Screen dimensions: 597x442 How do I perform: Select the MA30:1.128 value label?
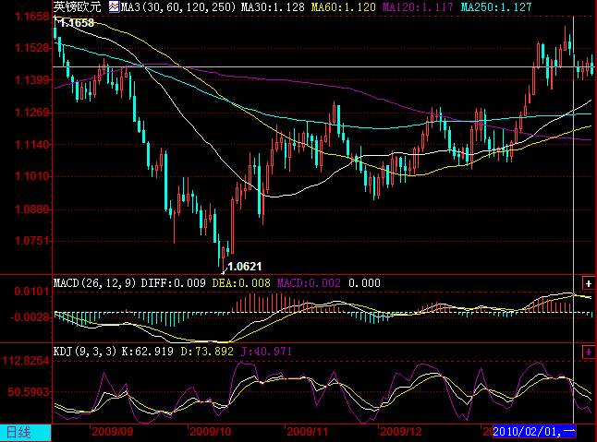click(x=273, y=6)
